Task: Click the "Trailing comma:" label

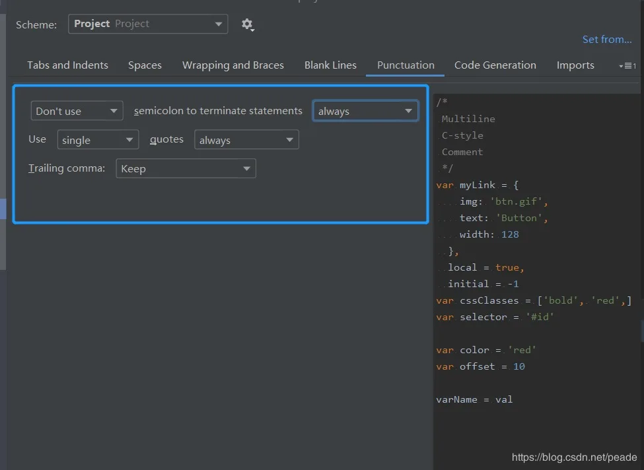Action: click(67, 168)
